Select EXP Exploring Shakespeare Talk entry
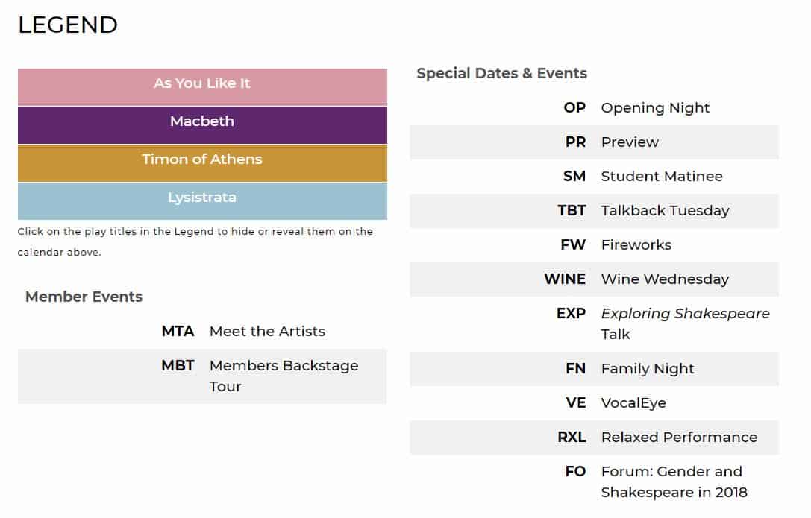Screen dimensions: 811x518 (595, 323)
